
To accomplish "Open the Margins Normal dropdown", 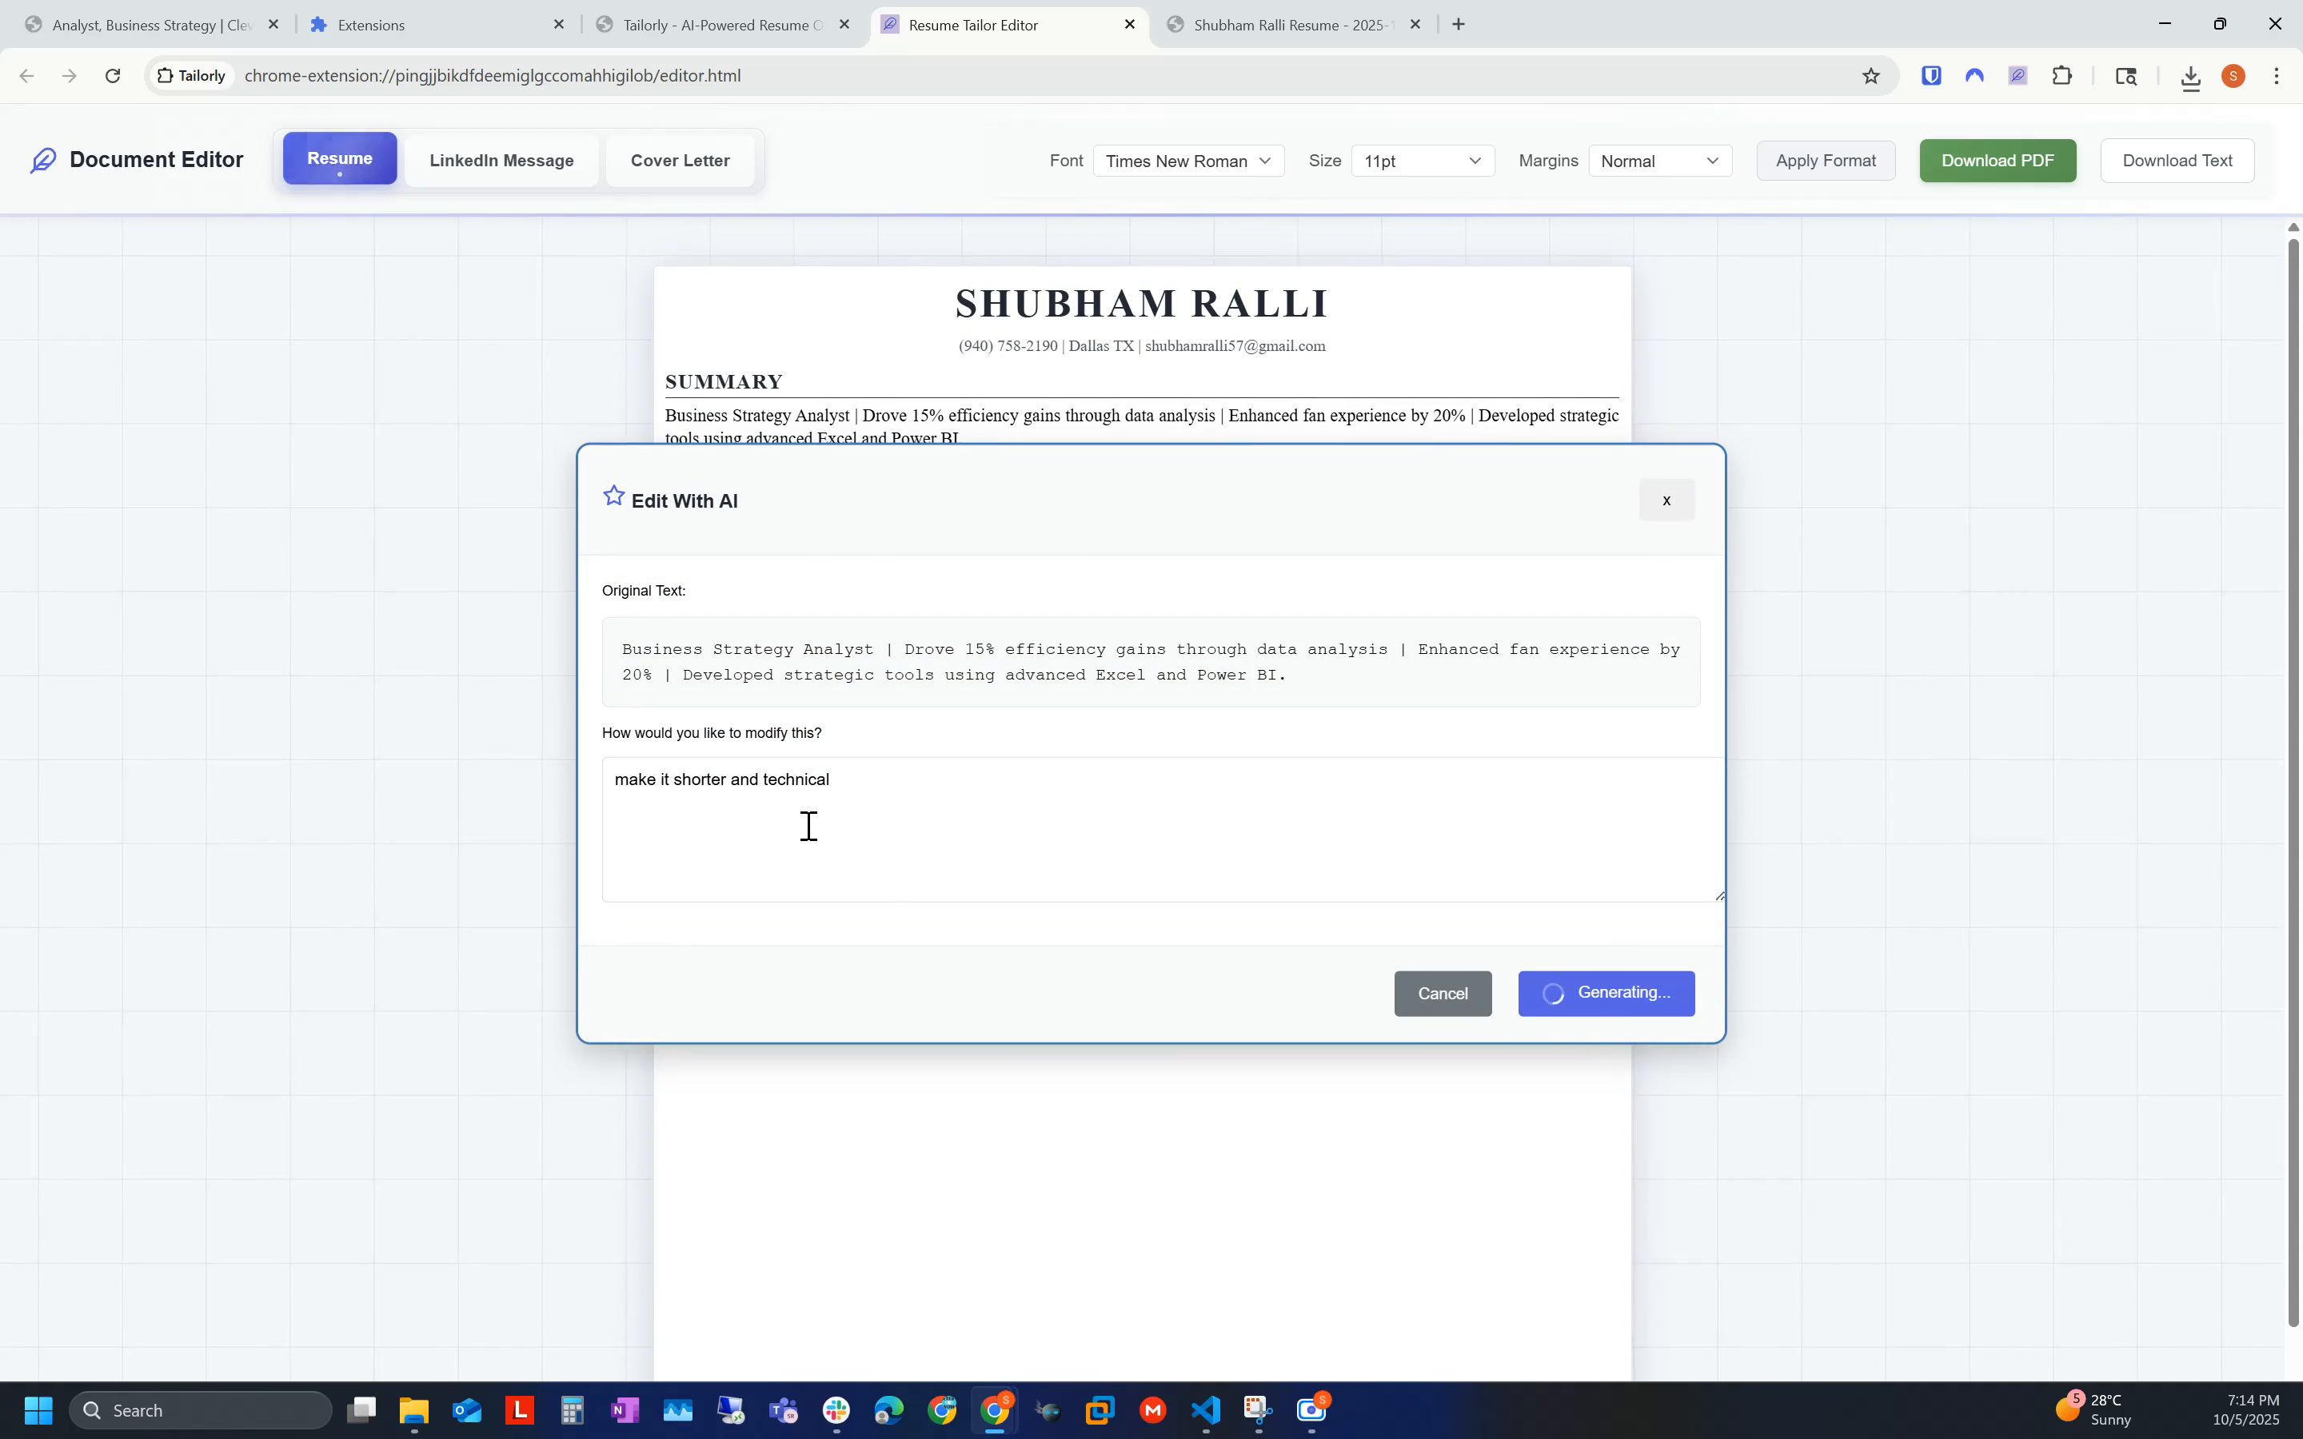I will 1661,161.
